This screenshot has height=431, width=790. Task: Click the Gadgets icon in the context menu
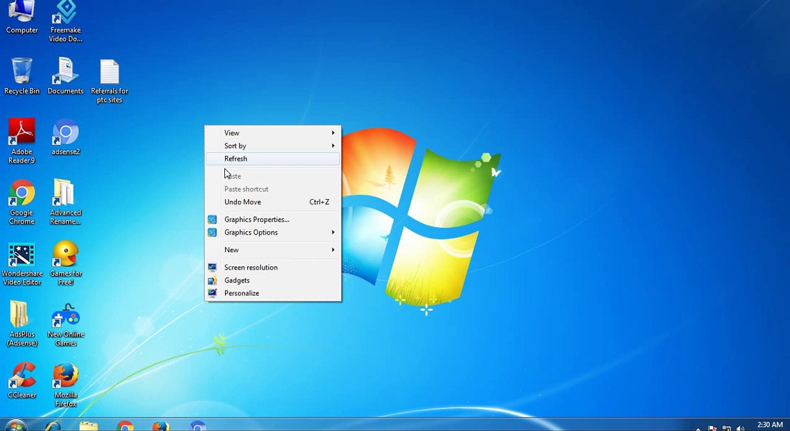pyautogui.click(x=212, y=280)
